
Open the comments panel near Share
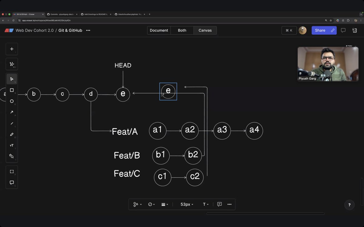pos(343,30)
